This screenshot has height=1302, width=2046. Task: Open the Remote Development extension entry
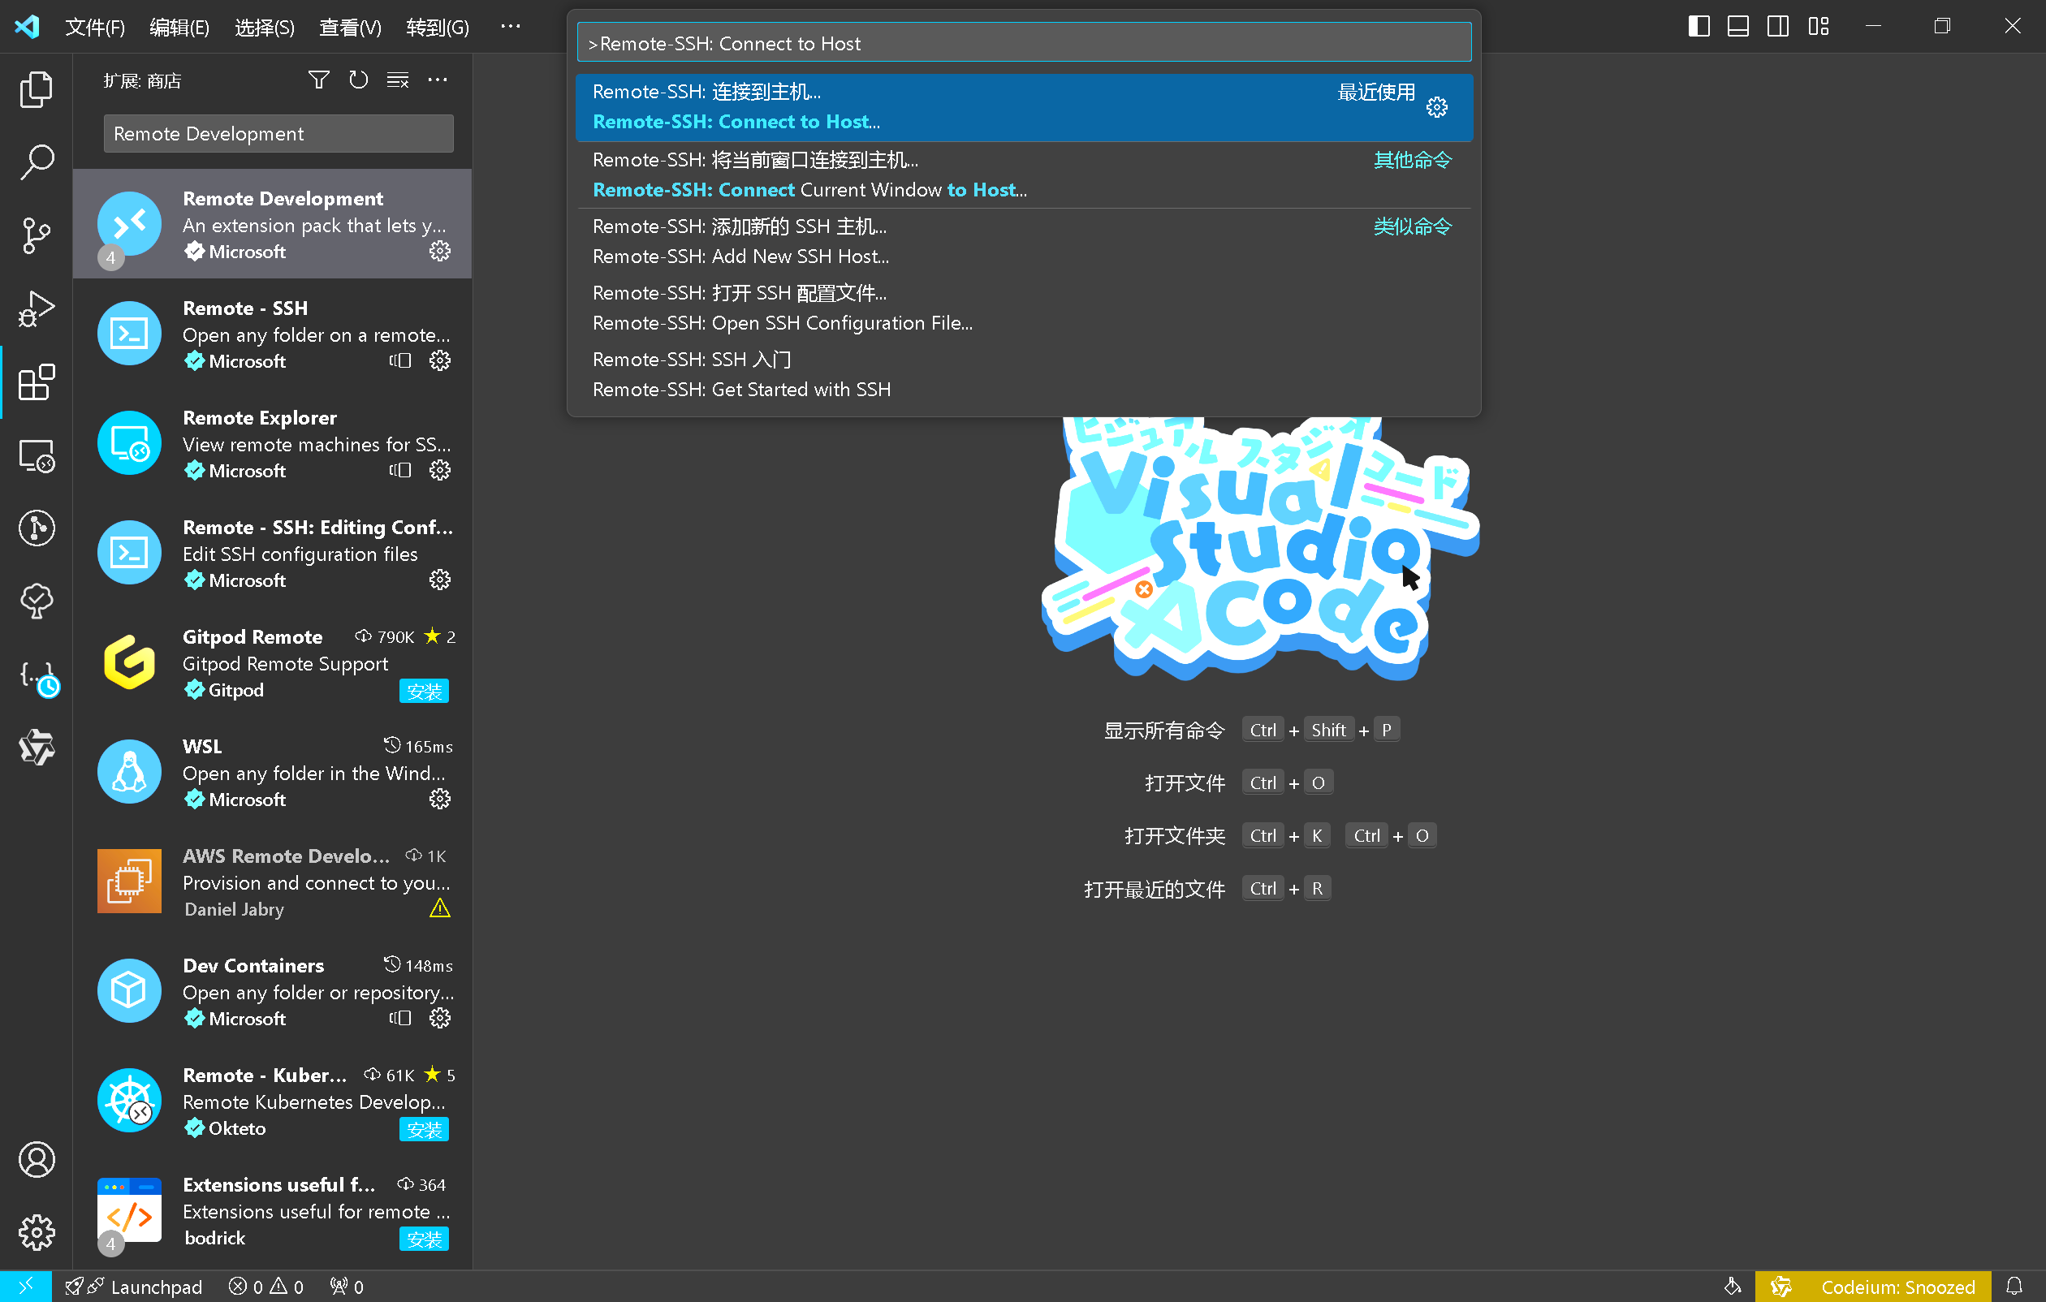coord(272,224)
